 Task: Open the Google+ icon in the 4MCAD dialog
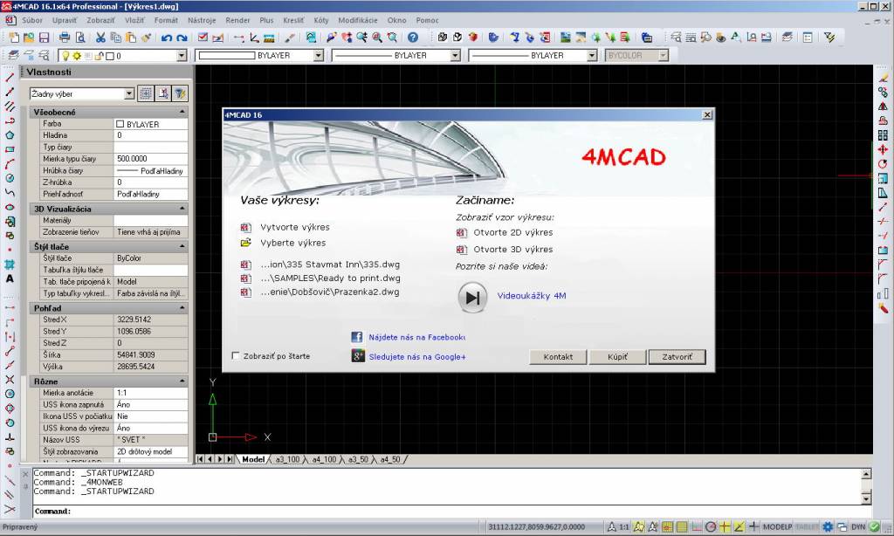[357, 356]
